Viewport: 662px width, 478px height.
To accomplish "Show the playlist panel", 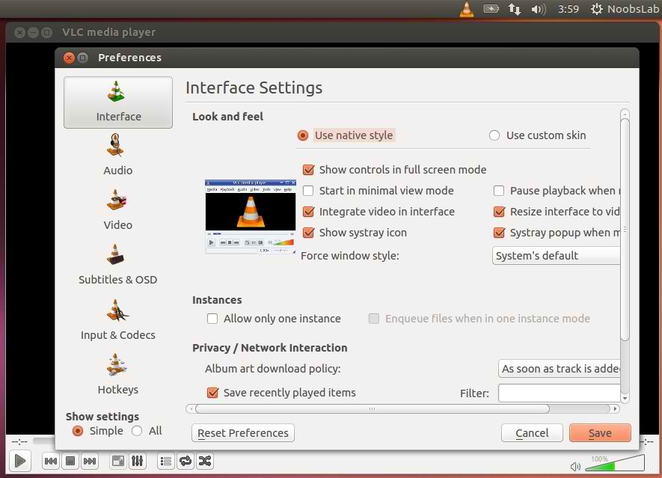I will point(166,462).
